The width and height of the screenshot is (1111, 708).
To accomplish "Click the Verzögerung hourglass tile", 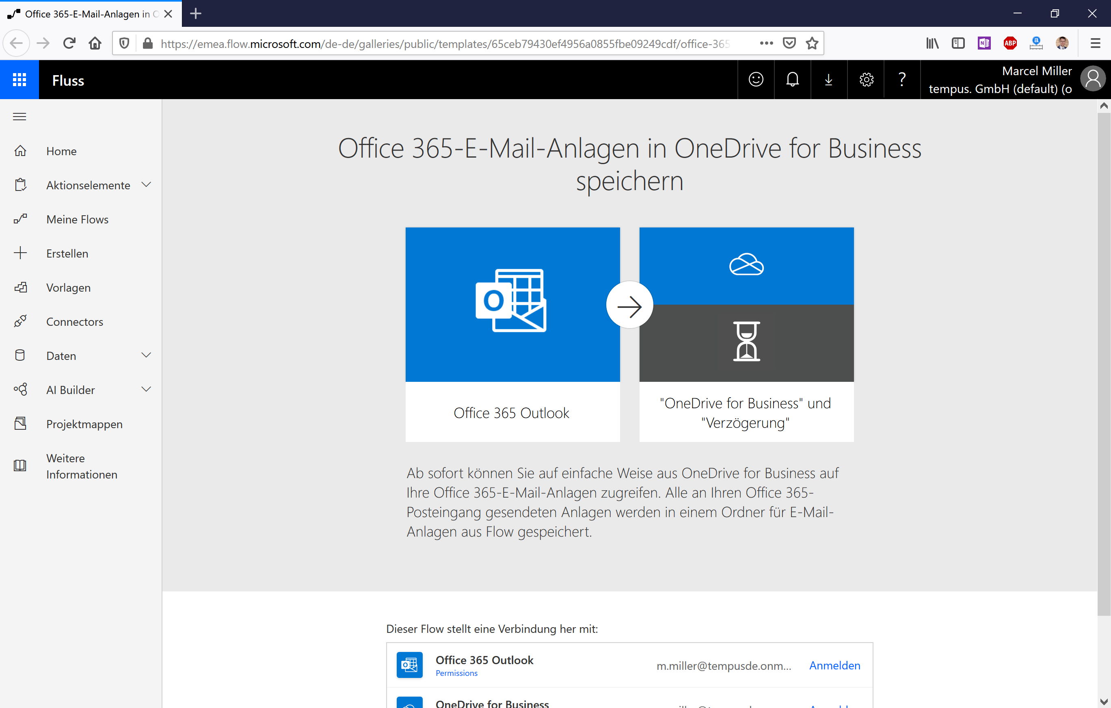I will click(x=746, y=342).
